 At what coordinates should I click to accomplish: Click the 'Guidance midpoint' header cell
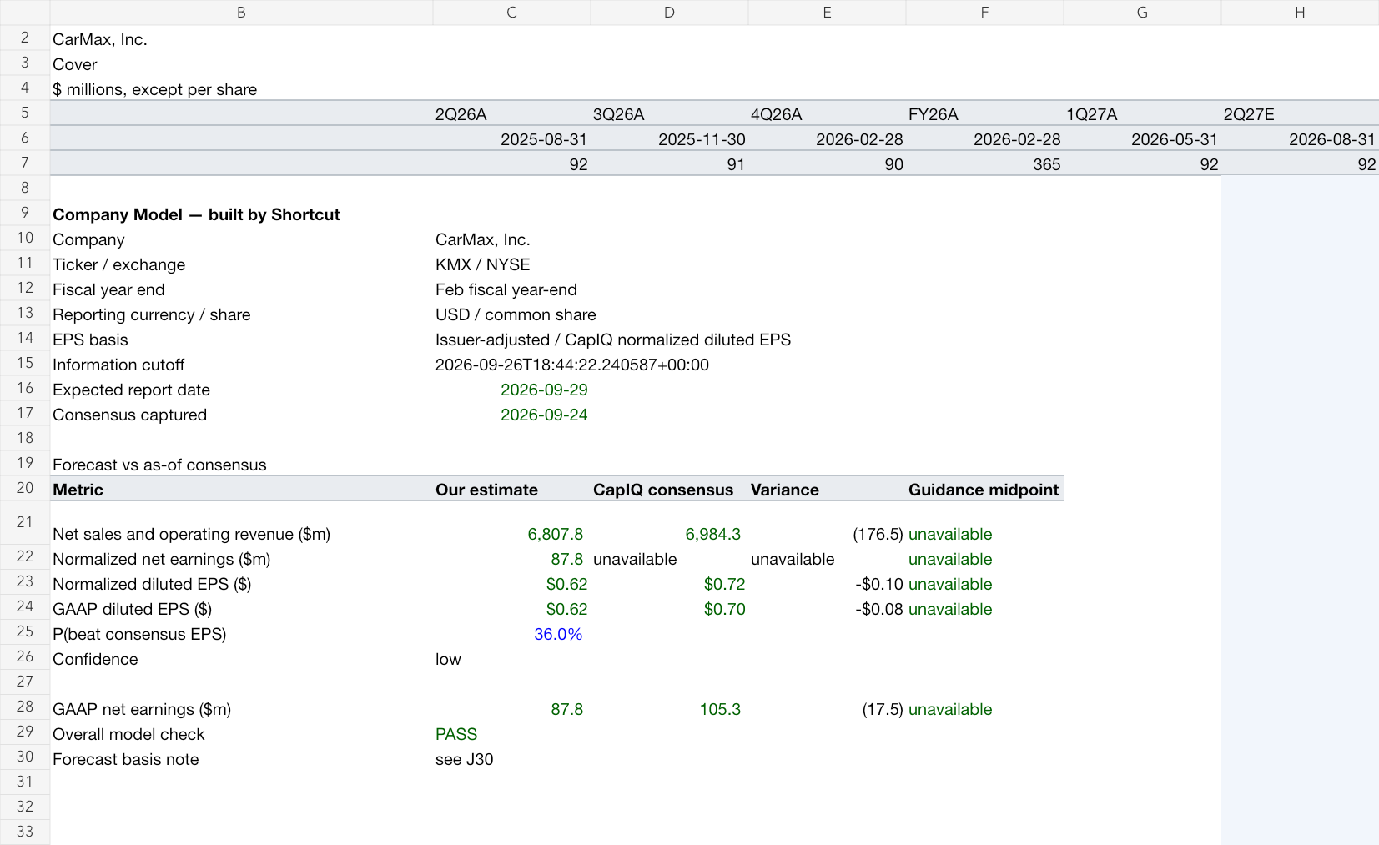[984, 490]
